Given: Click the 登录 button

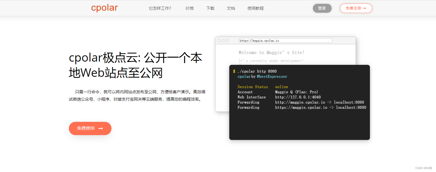Looking at the screenshot, I should coord(322,8).
